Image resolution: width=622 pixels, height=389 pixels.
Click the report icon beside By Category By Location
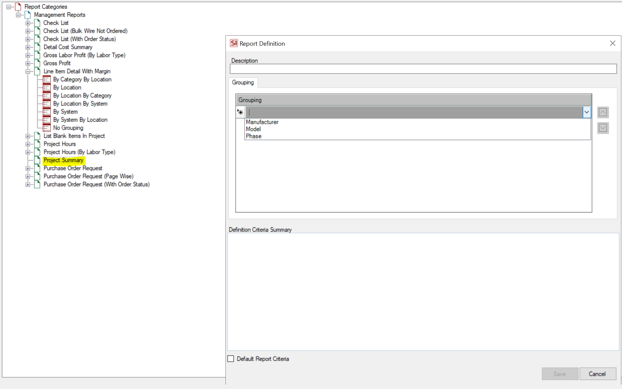click(46, 79)
